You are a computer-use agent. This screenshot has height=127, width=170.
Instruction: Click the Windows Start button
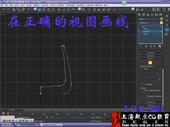7,125
